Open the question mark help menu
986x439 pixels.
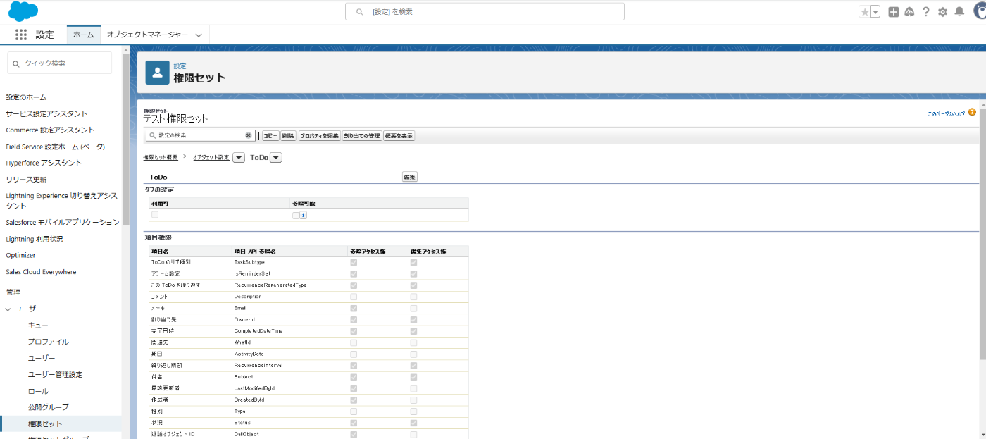926,12
